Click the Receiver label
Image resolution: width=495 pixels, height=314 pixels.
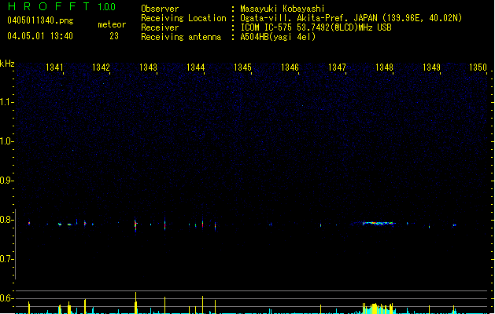(x=160, y=27)
